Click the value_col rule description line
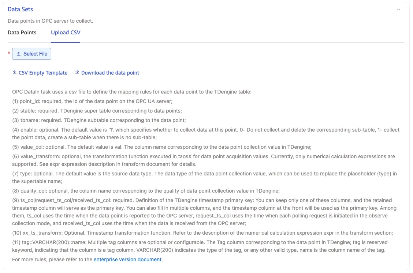The height and width of the screenshot is (273, 413). (x=162, y=147)
